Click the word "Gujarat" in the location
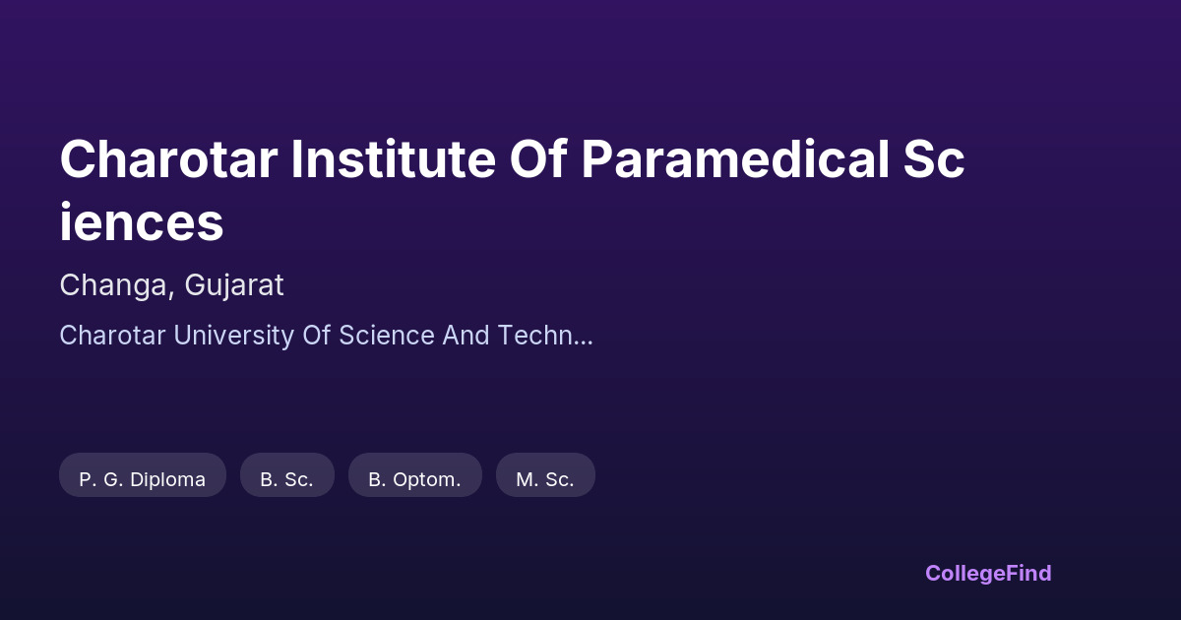Viewport: 1181px width, 620px height. click(232, 285)
